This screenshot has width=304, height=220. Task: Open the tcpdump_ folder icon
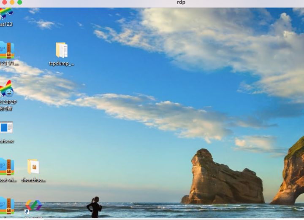click(x=61, y=50)
